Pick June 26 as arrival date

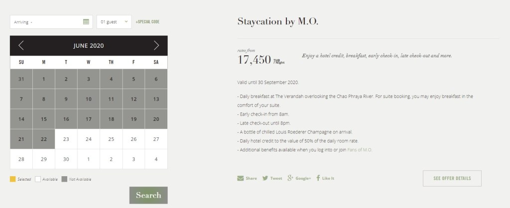pyautogui.click(x=133, y=139)
